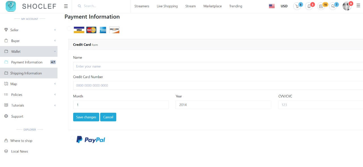This screenshot has width=363, height=167.
Task: Open the USD currency selector
Action: 284,6
